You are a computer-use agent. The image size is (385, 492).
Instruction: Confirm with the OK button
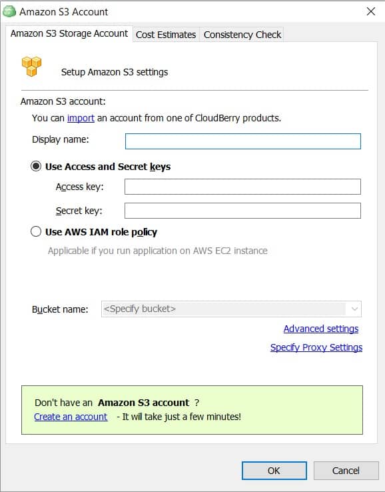point(274,471)
